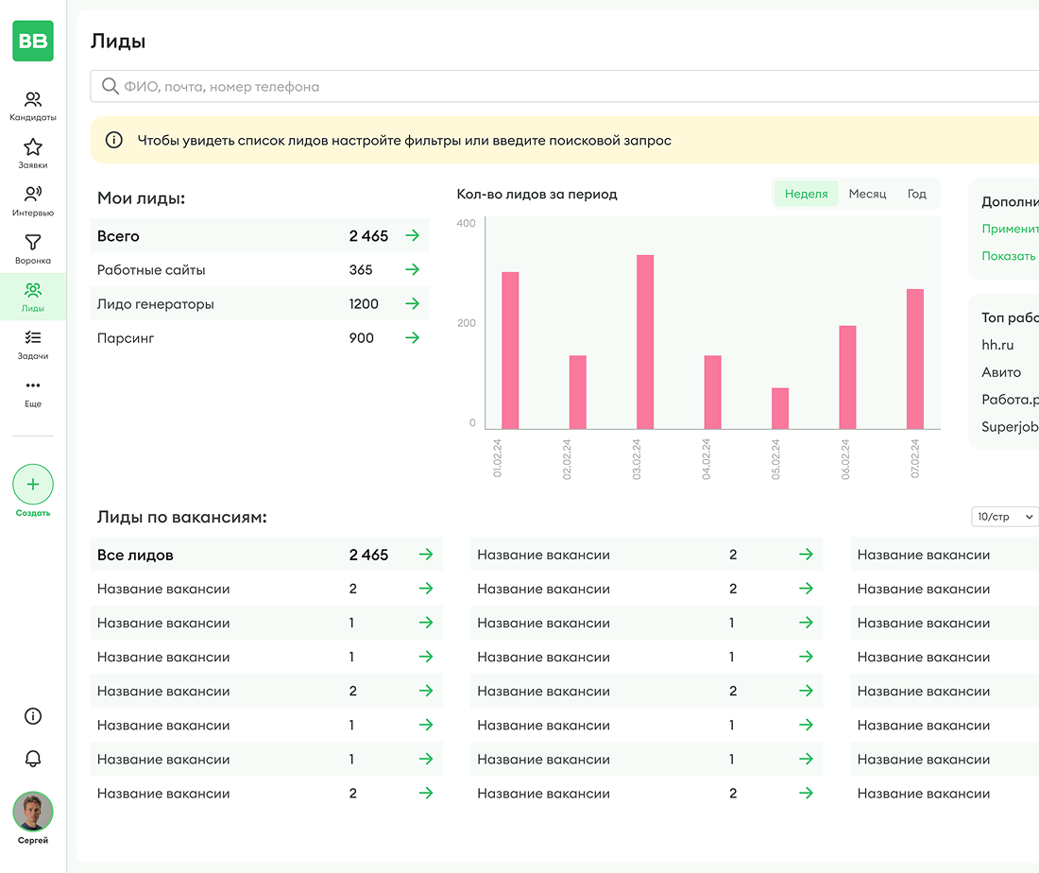Switch chart period to Месяц
The image size is (1039, 873).
click(867, 194)
